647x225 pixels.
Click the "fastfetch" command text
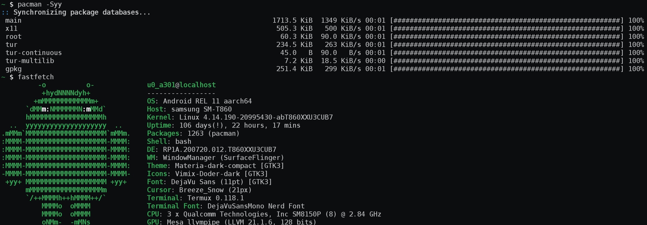click(x=36, y=77)
